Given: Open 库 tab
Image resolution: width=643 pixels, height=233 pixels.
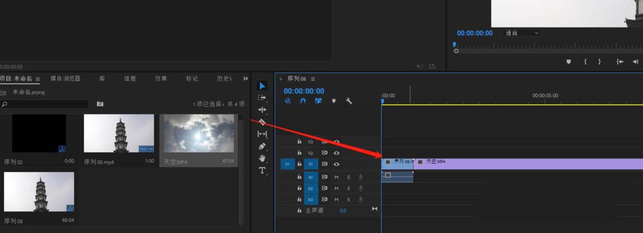Looking at the screenshot, I should [102, 78].
